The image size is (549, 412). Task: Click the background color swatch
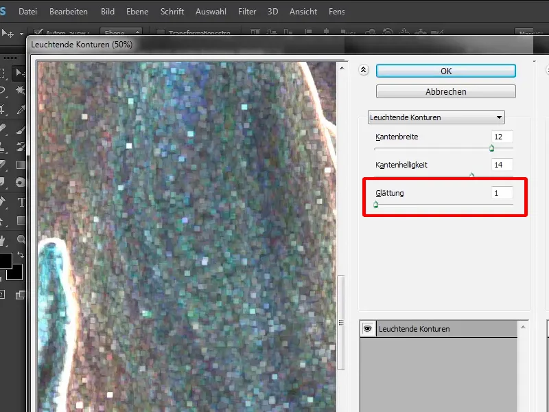click(x=16, y=273)
